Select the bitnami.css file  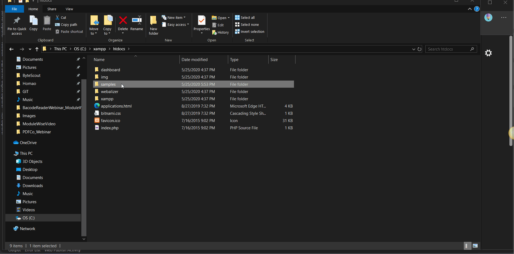pos(111,113)
